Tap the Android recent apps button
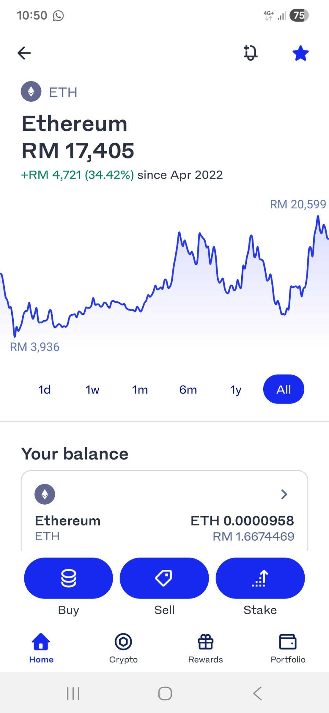The width and height of the screenshot is (329, 713). (x=73, y=693)
